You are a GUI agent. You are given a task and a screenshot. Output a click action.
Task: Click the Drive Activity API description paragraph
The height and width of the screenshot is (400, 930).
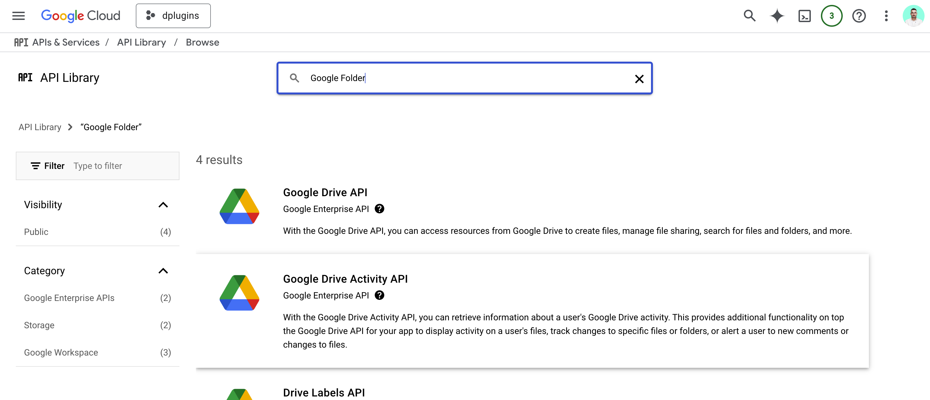pos(566,331)
